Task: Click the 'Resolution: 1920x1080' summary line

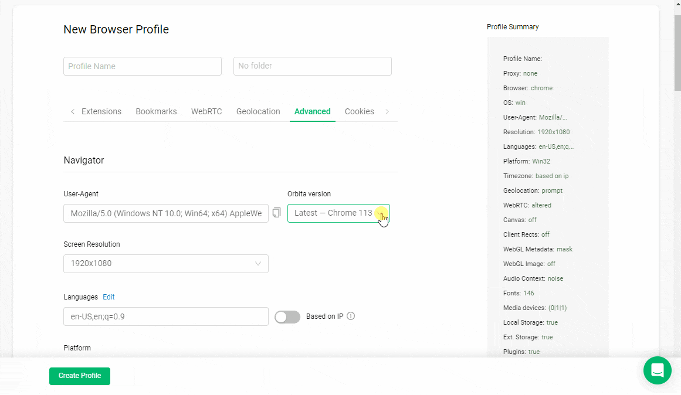Action: [536, 132]
